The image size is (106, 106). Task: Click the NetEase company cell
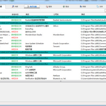pyautogui.click(x=57, y=76)
